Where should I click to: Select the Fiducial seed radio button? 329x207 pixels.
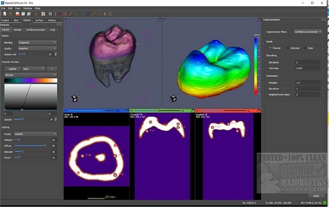coord(270,48)
